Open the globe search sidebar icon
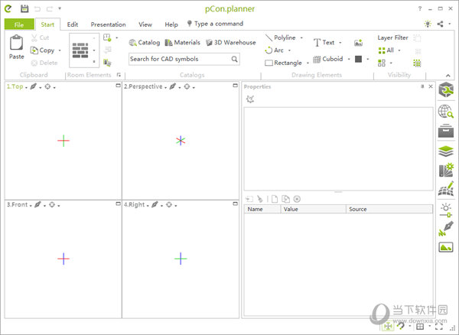Screen dimensions: 459x335 tap(446, 112)
